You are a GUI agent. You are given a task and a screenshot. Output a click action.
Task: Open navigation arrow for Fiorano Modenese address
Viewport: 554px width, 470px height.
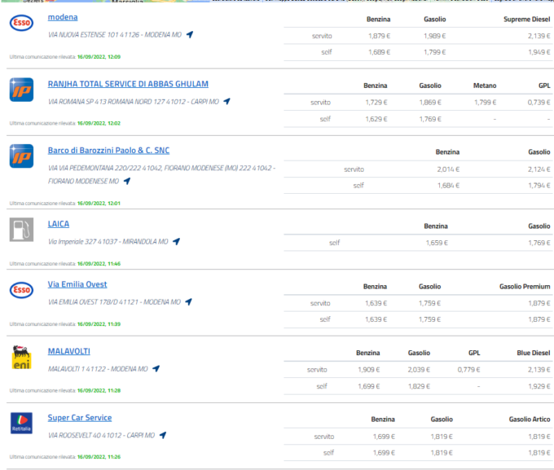click(127, 181)
